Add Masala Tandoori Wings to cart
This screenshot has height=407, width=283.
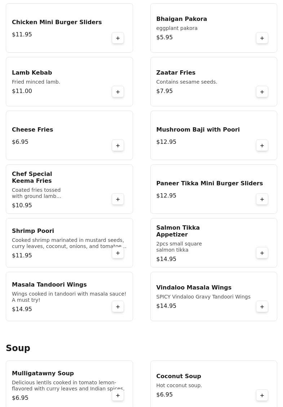(x=118, y=307)
